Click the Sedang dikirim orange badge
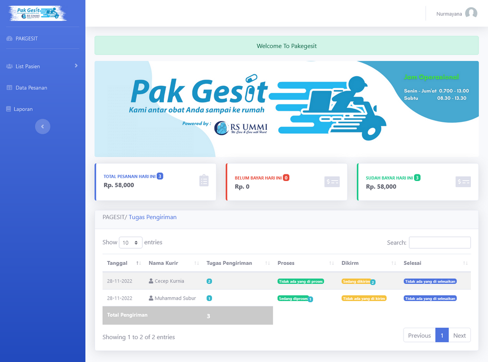Viewport: 488px width, 362px height. (356, 282)
